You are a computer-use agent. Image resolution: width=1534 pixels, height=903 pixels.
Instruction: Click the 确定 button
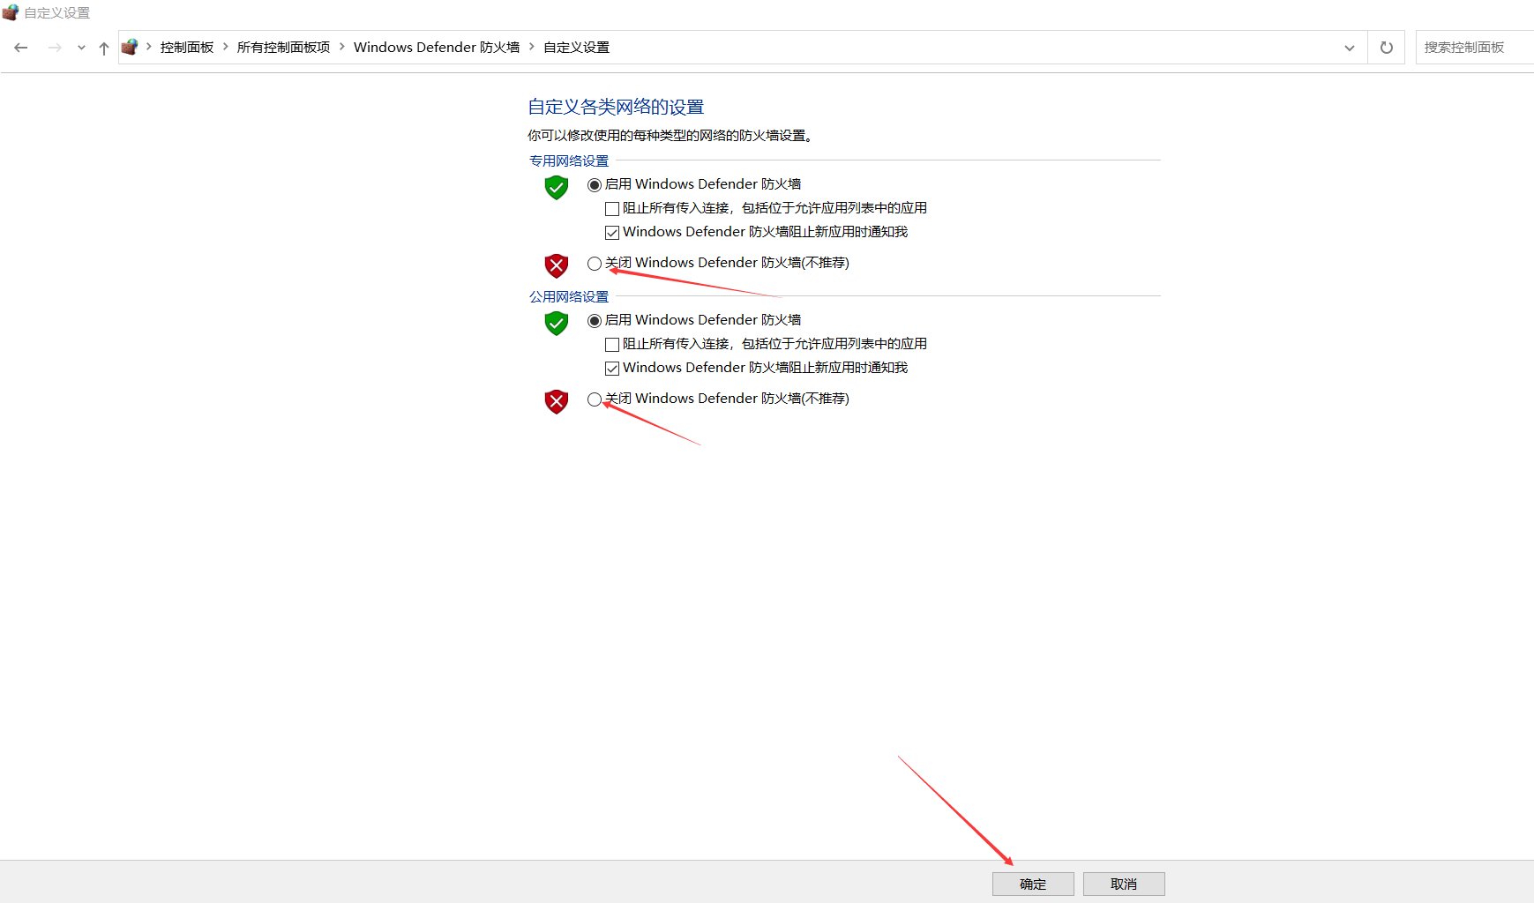1033,884
